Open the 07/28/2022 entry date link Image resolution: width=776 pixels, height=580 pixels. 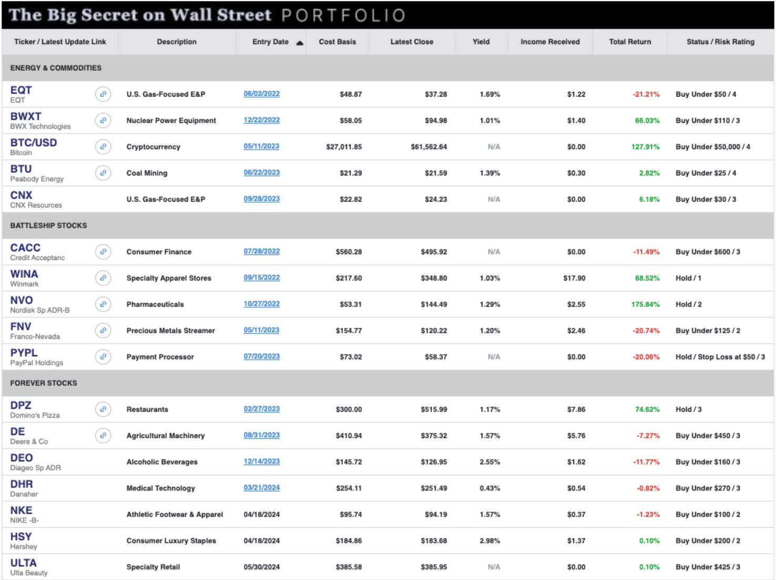pos(262,252)
